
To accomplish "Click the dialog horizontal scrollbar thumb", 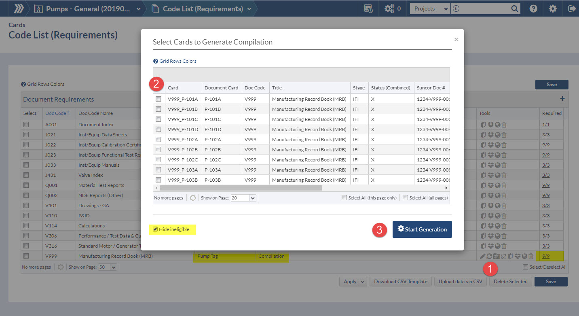I will pyautogui.click(x=241, y=188).
